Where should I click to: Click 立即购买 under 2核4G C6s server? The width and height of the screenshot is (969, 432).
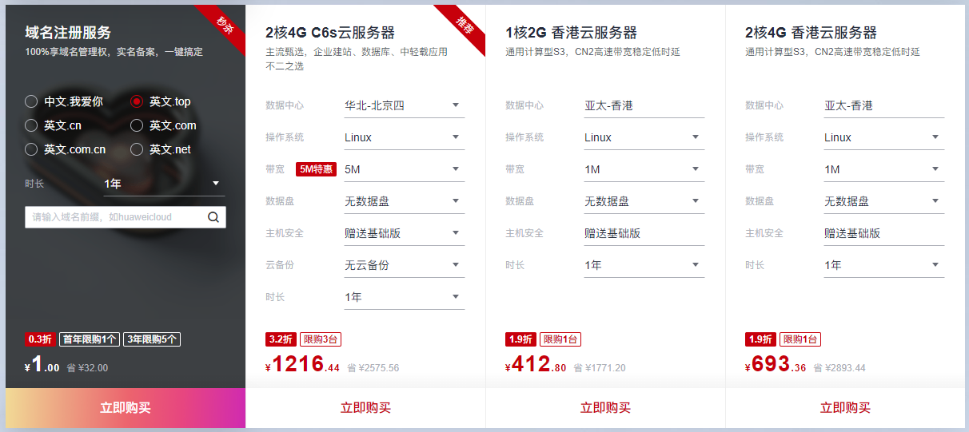coord(365,408)
